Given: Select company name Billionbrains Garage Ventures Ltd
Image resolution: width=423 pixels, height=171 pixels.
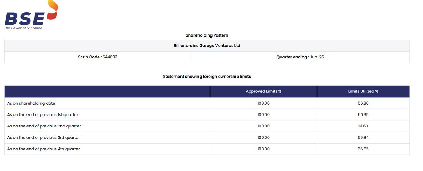Looking at the screenshot, I should tap(207, 46).
